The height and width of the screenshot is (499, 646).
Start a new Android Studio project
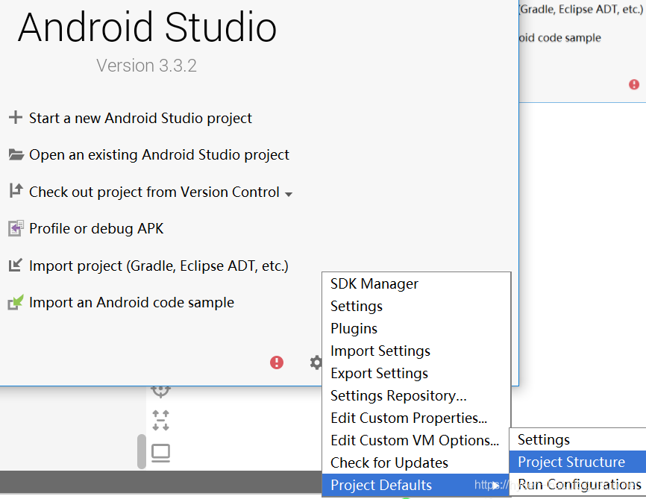point(140,119)
